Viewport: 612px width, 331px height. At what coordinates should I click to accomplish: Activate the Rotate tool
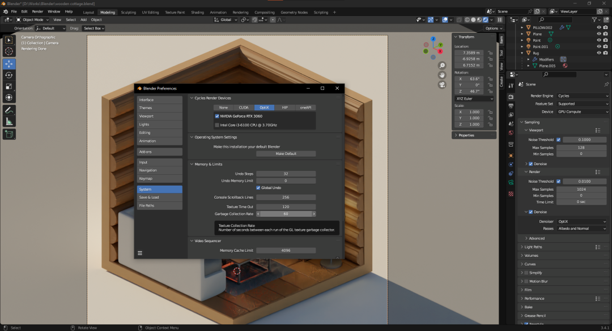[9, 75]
